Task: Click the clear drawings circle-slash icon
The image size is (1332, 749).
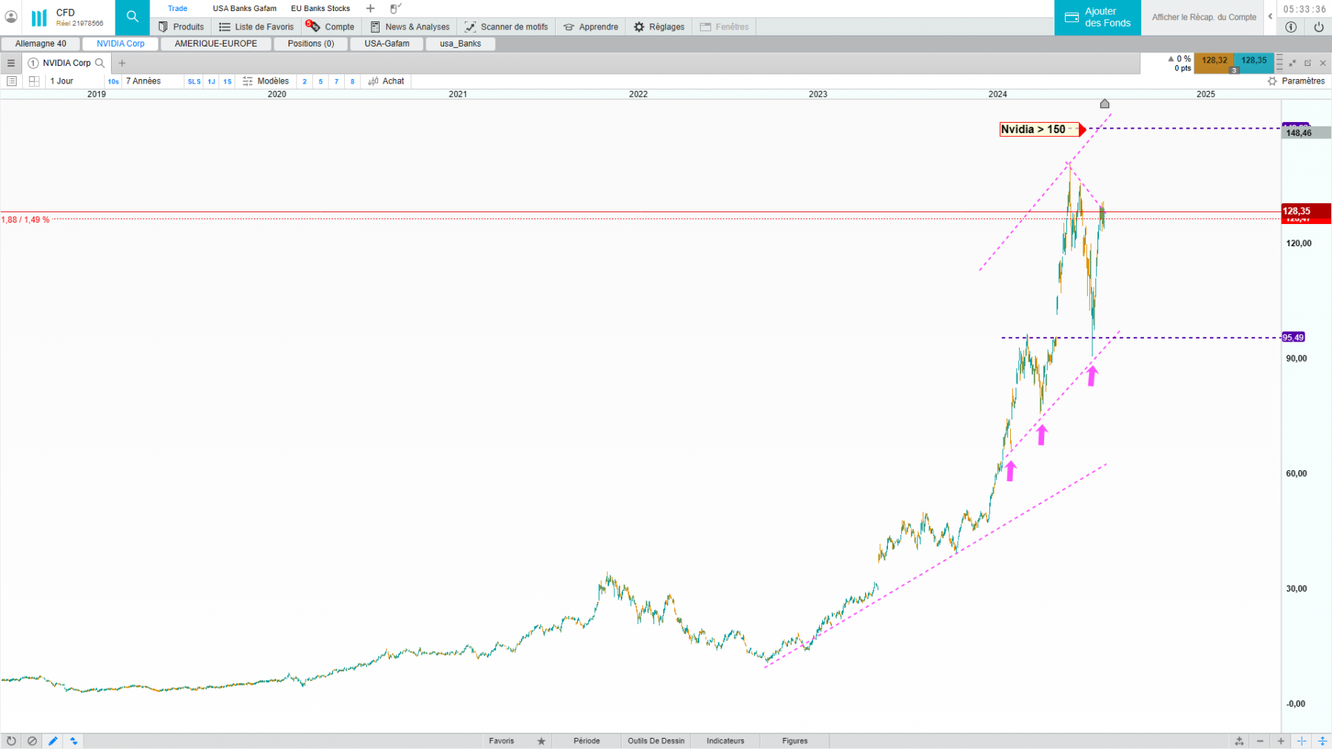Action: tap(32, 741)
